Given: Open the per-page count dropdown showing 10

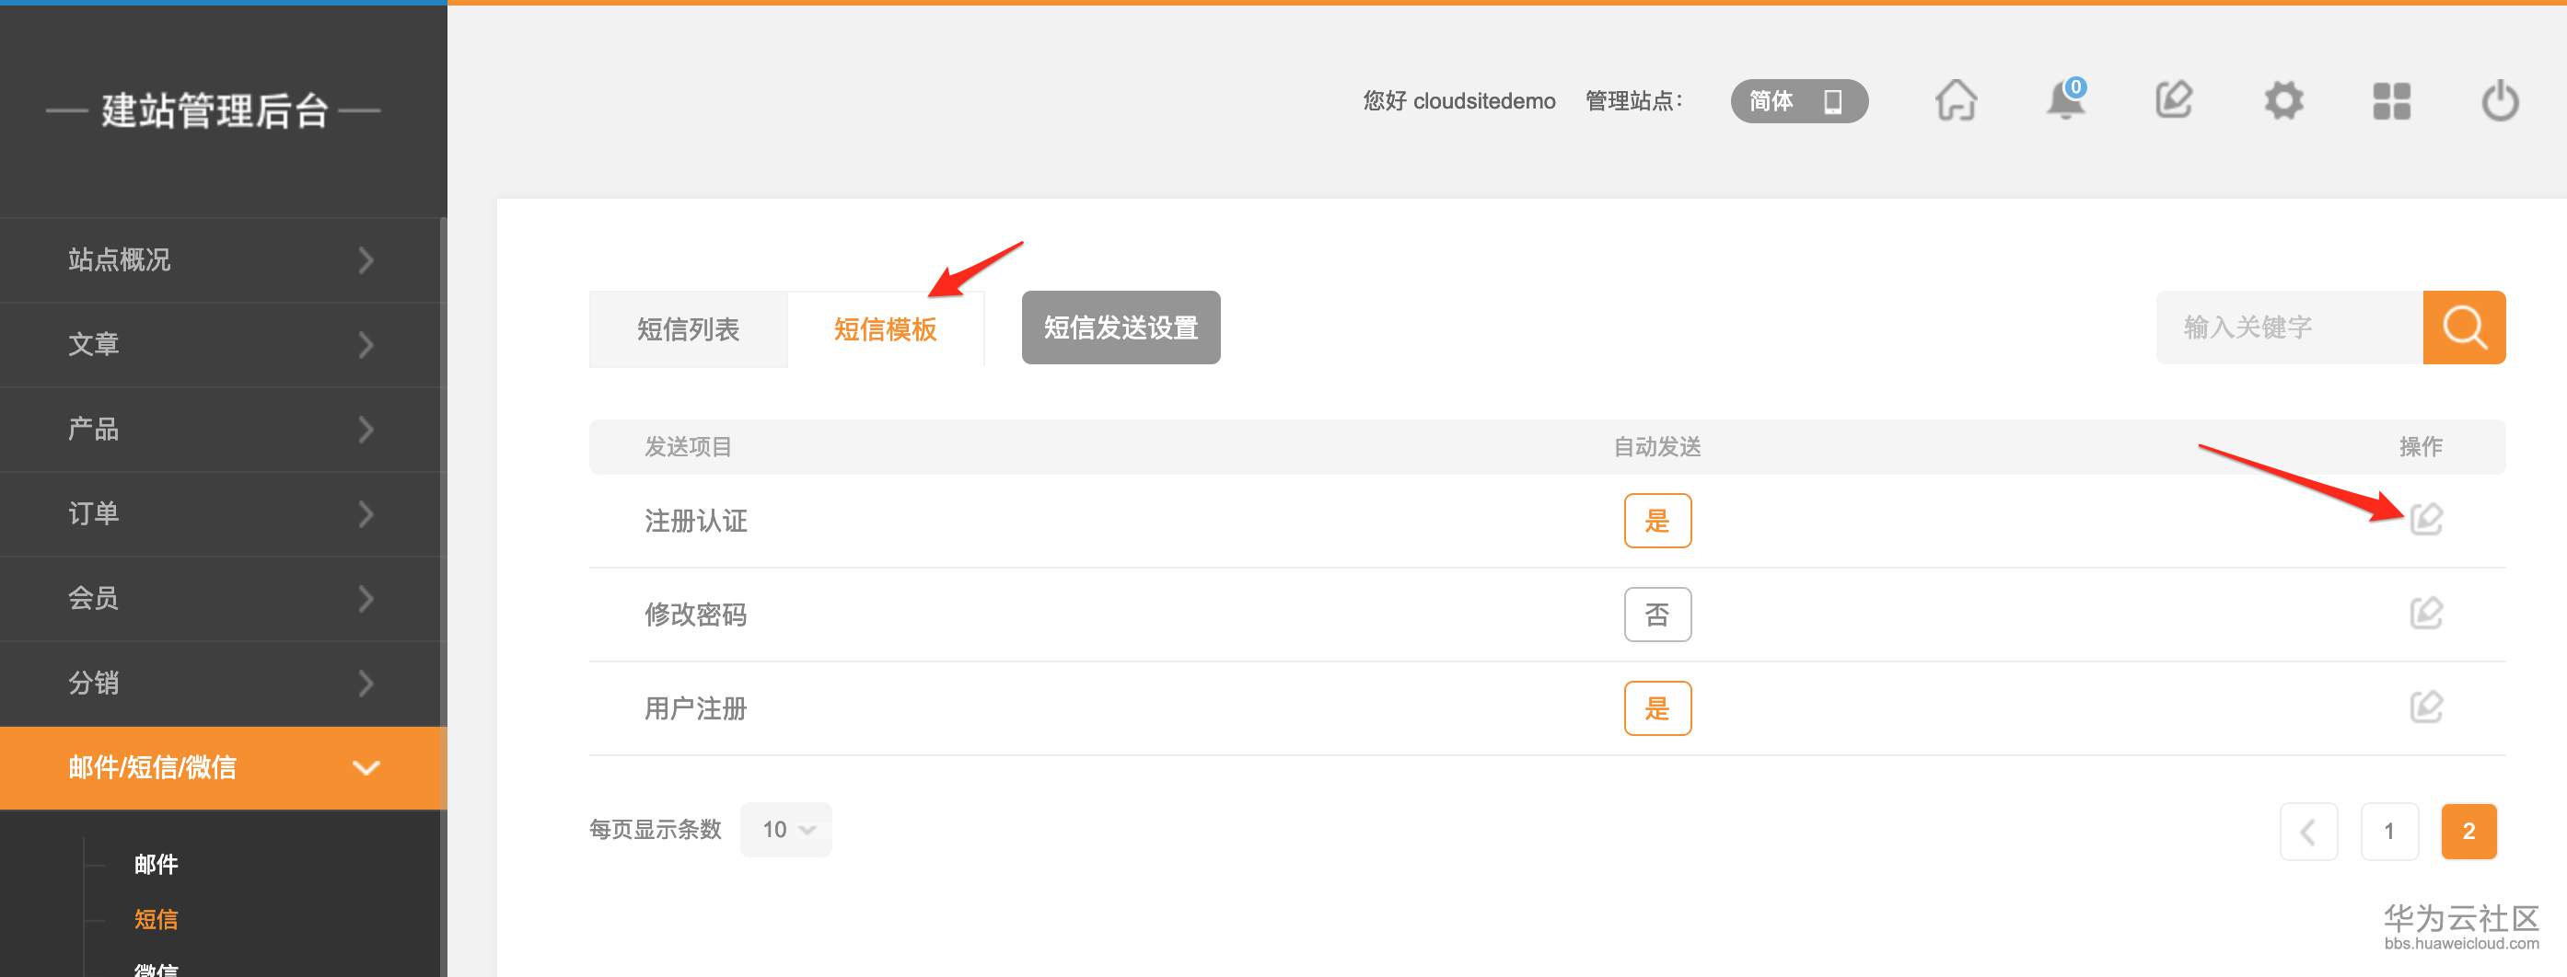Looking at the screenshot, I should point(786,830).
